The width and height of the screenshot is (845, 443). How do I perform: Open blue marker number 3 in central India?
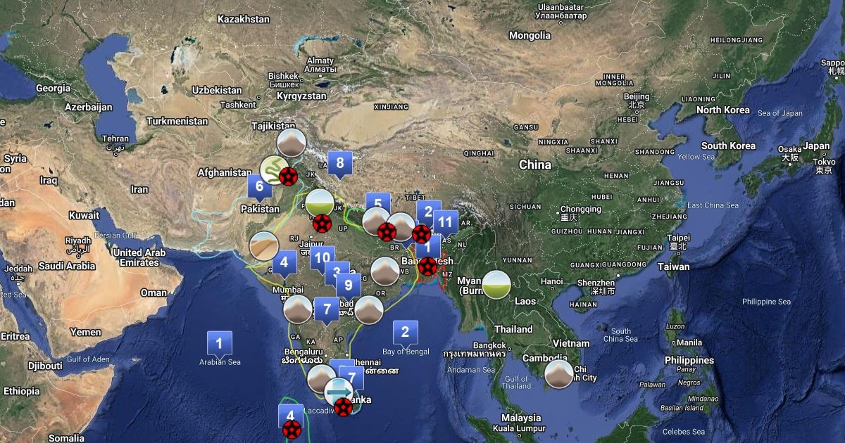pos(337,274)
